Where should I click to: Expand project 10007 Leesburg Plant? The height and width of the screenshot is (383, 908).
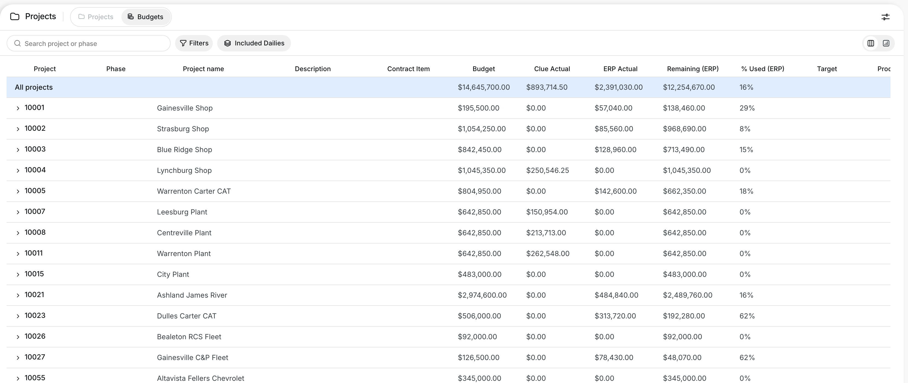point(18,212)
